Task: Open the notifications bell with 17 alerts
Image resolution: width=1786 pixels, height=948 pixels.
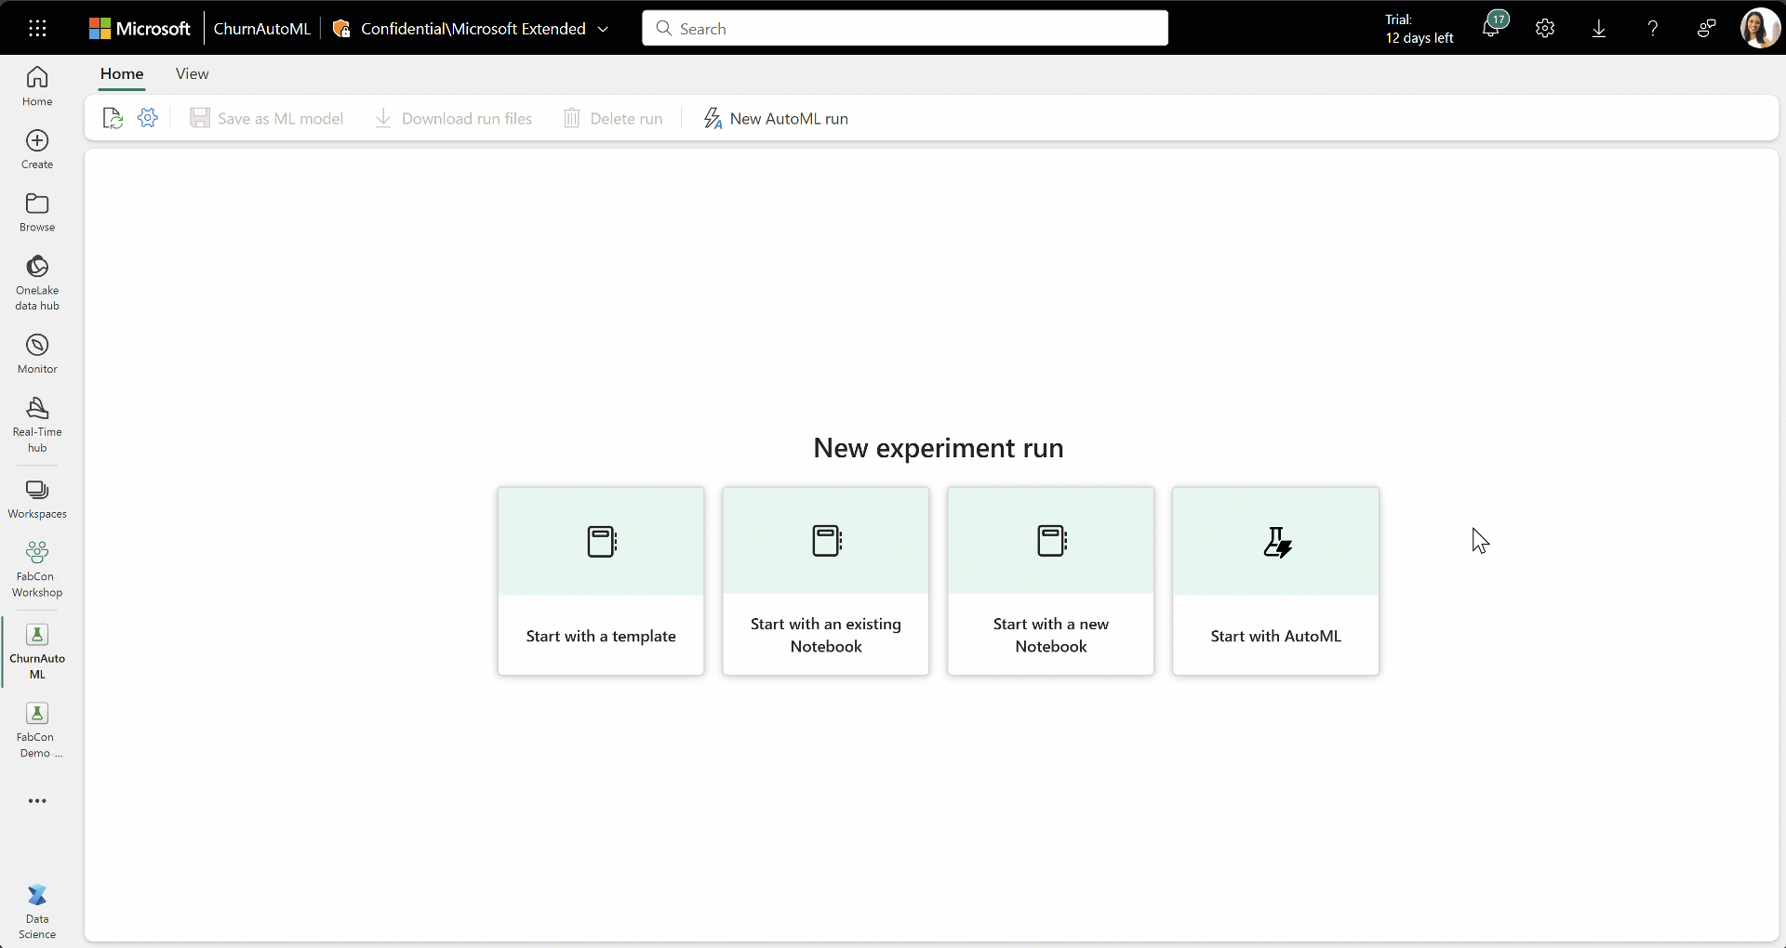Action: click(x=1492, y=28)
